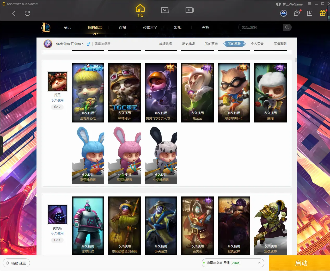Screen dimensions: 330x271
Task: Open the 兔宝宝 skin card
Action: pyautogui.click(x=197, y=93)
